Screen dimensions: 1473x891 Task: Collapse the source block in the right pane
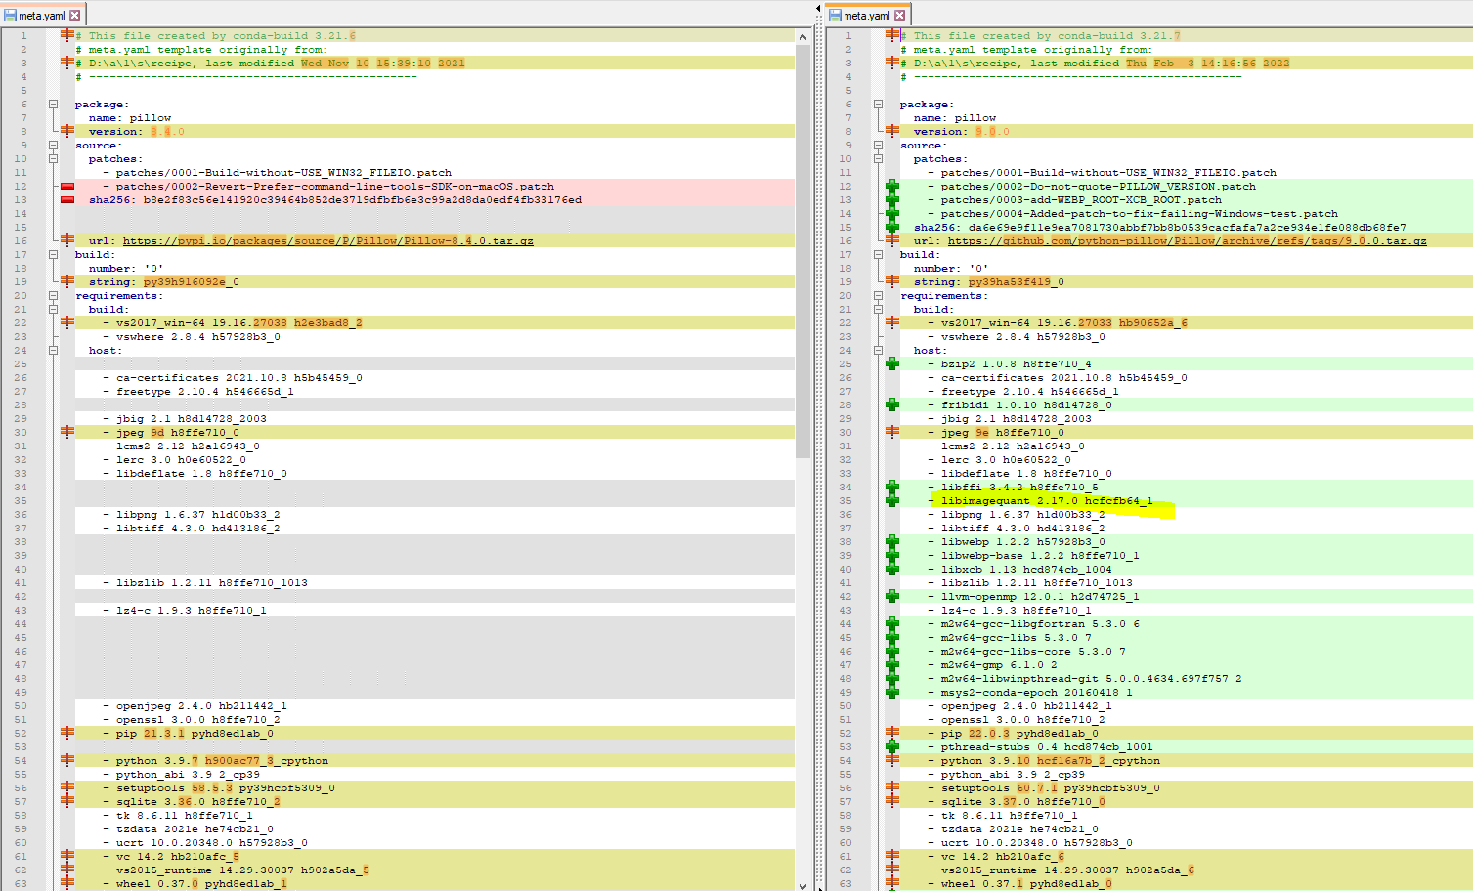[878, 145]
